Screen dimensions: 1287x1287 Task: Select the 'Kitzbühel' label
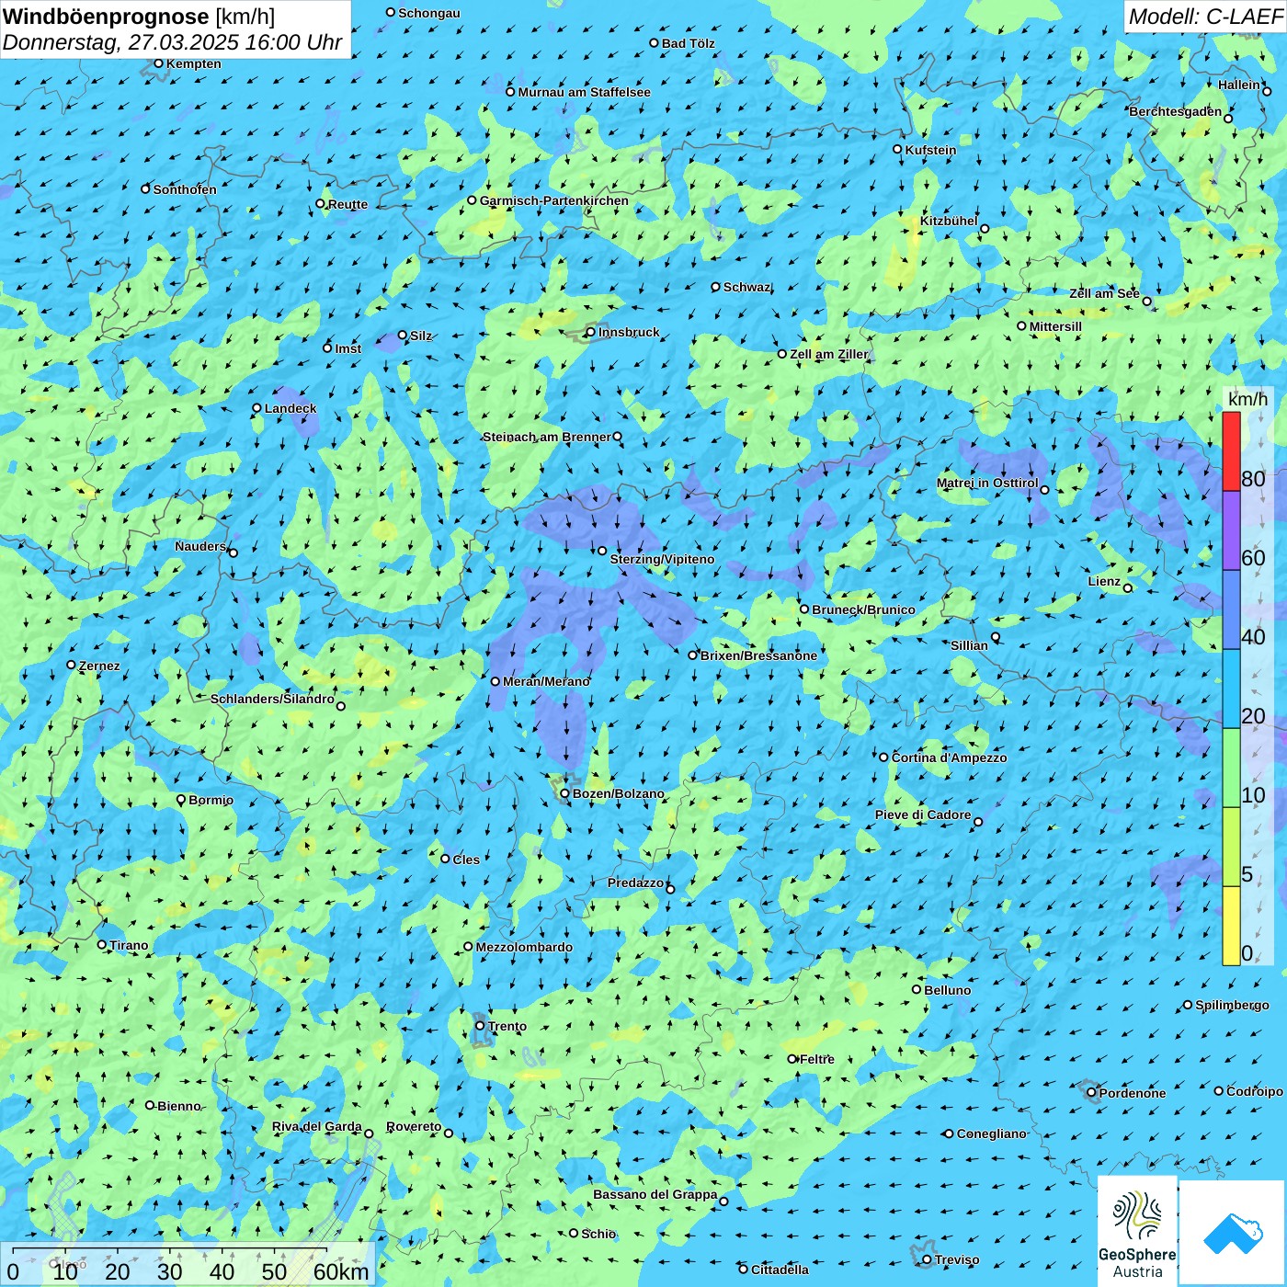[x=949, y=221]
